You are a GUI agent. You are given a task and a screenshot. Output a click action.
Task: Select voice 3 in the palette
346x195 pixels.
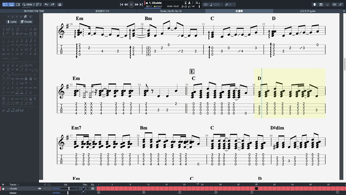pos(17,17)
